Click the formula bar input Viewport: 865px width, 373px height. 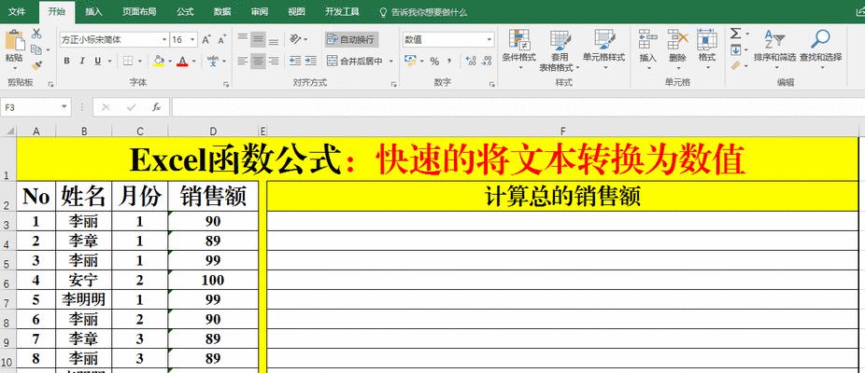pos(518,107)
